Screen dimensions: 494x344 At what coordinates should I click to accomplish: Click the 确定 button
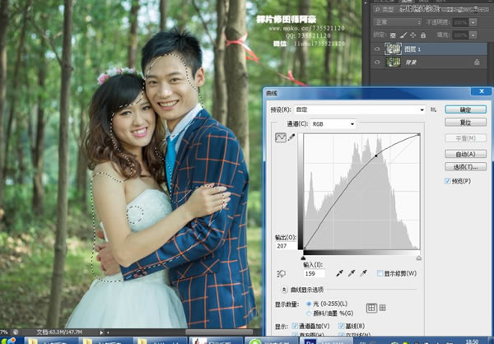point(465,109)
